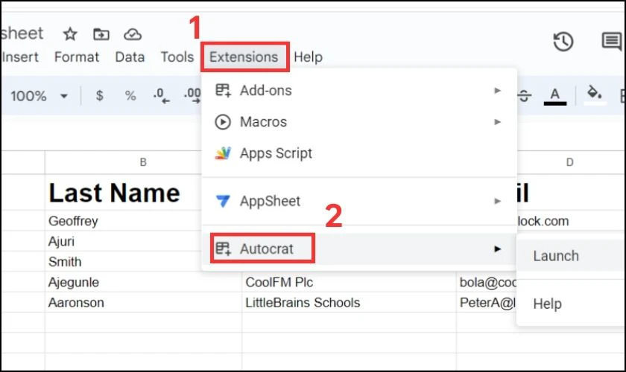Select the Aaronson cell
The image size is (626, 372).
click(x=143, y=303)
